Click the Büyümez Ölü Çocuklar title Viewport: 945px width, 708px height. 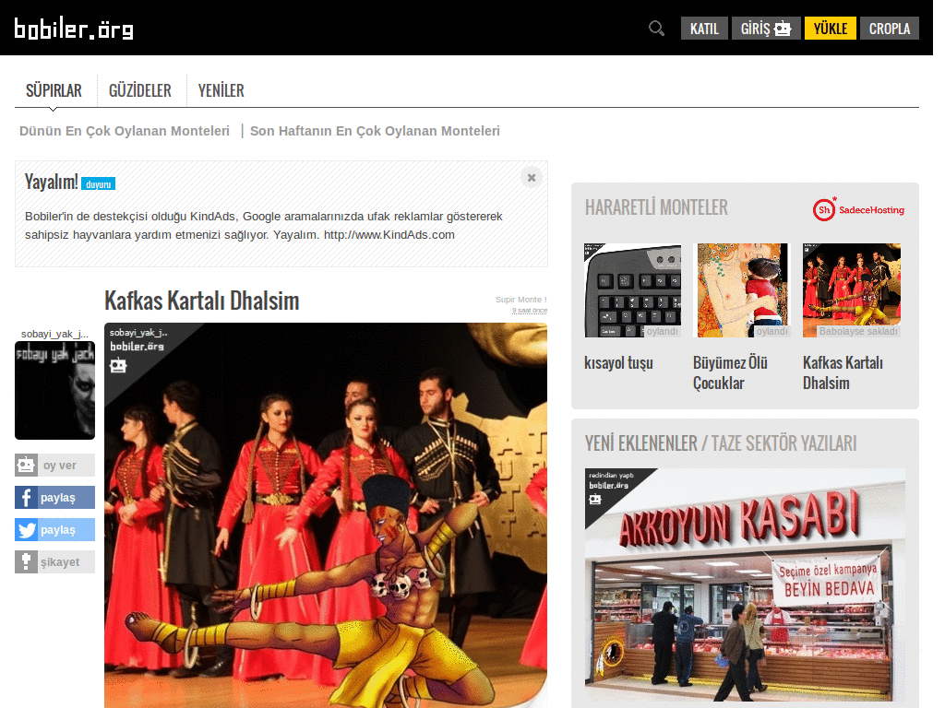click(731, 372)
